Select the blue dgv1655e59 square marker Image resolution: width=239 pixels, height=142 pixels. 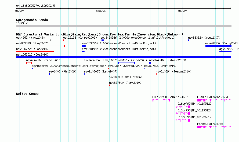click(x=32, y=68)
